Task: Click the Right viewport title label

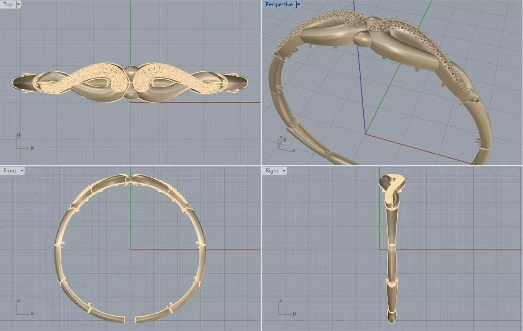Action: pyautogui.click(x=272, y=171)
